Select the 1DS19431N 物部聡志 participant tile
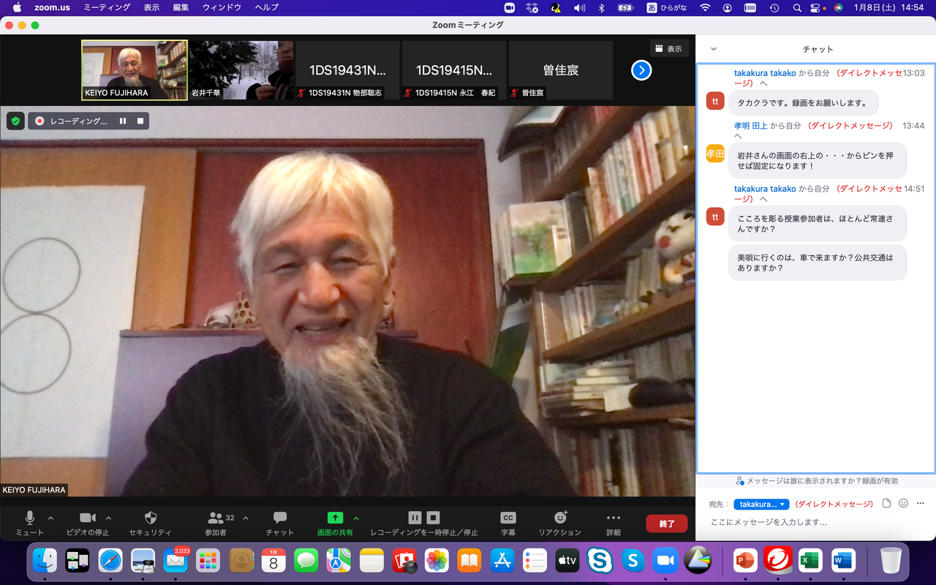 click(347, 69)
